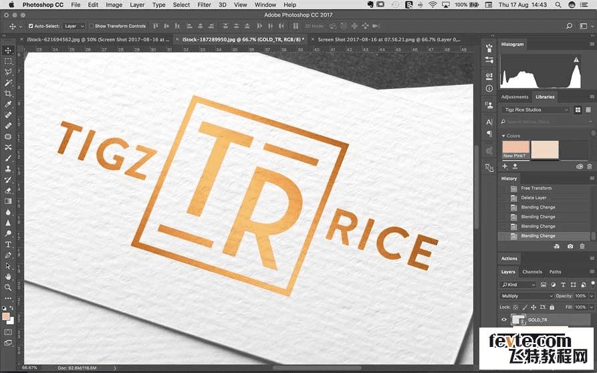
Task: Open the Filter menu
Action: (204, 5)
